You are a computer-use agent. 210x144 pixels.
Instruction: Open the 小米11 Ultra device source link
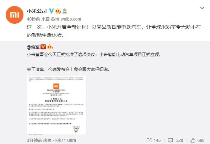[x=65, y=140]
